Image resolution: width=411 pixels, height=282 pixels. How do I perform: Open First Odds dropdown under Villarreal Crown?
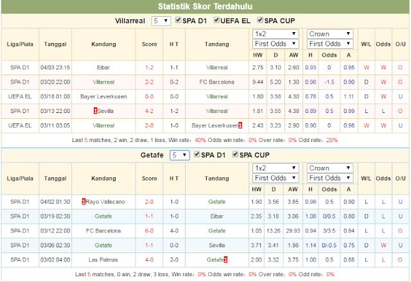tap(330, 44)
